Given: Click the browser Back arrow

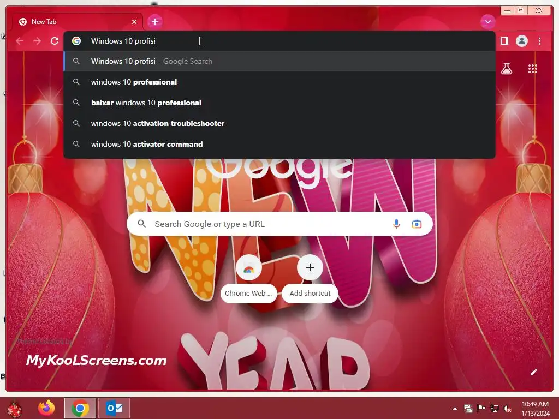Looking at the screenshot, I should click(x=20, y=41).
